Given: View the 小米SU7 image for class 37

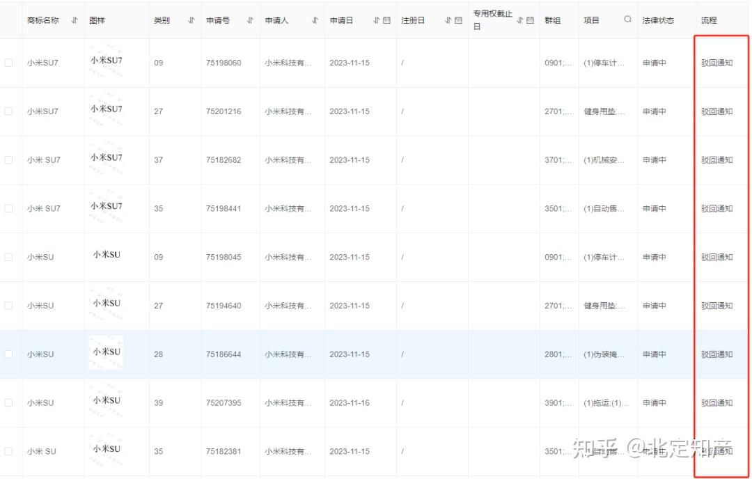Looking at the screenshot, I should (106, 158).
